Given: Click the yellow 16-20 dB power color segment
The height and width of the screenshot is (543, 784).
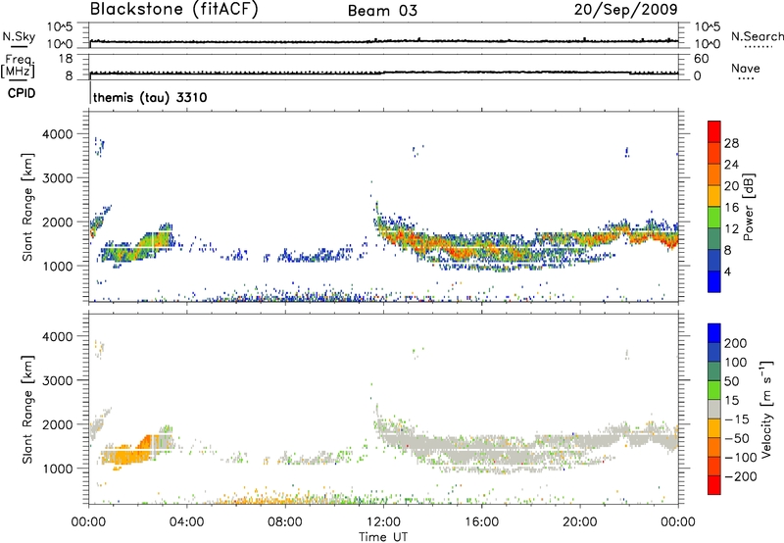Looking at the screenshot, I should [x=714, y=196].
